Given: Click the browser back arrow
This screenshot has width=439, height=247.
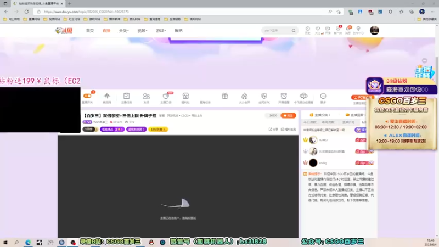Looking at the screenshot, I should point(6,12).
